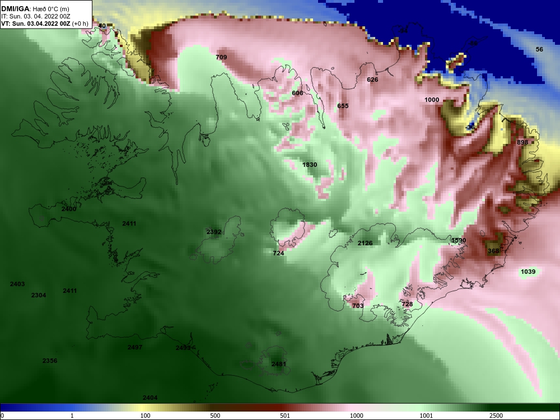Click the map value 2403
The height and width of the screenshot is (420, 560).
click(17, 284)
